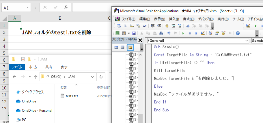Click the Run Sub (play) icon in the VBA toolbar
Screen dimensions: 263x123
[183, 33]
